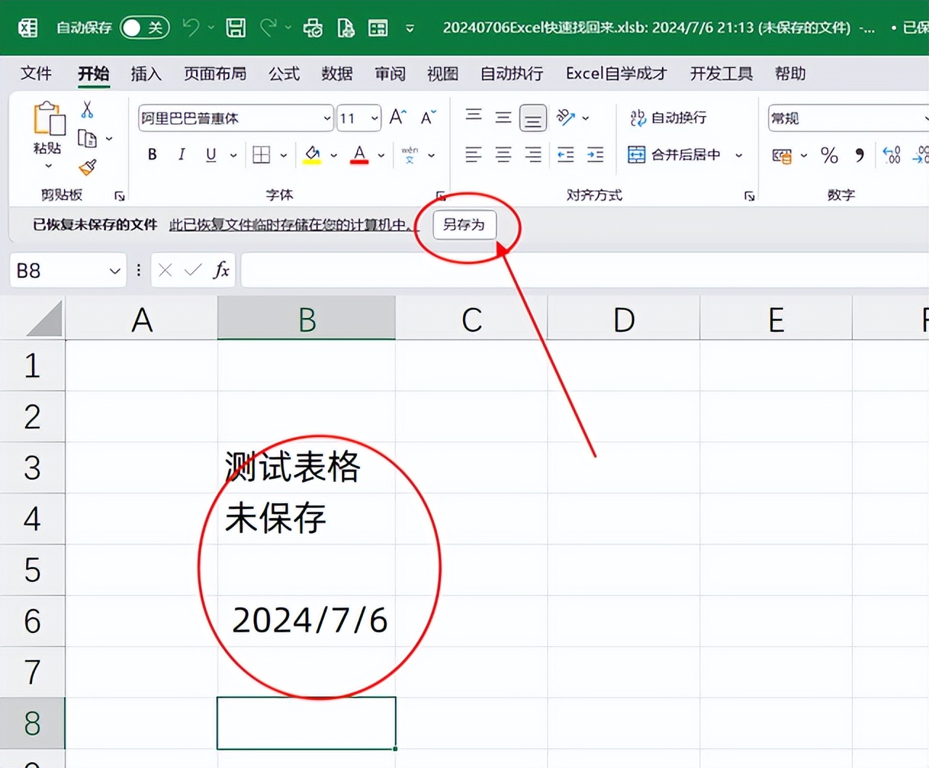The height and width of the screenshot is (768, 929).
Task: Toggle Italic formatting
Action: [x=181, y=154]
